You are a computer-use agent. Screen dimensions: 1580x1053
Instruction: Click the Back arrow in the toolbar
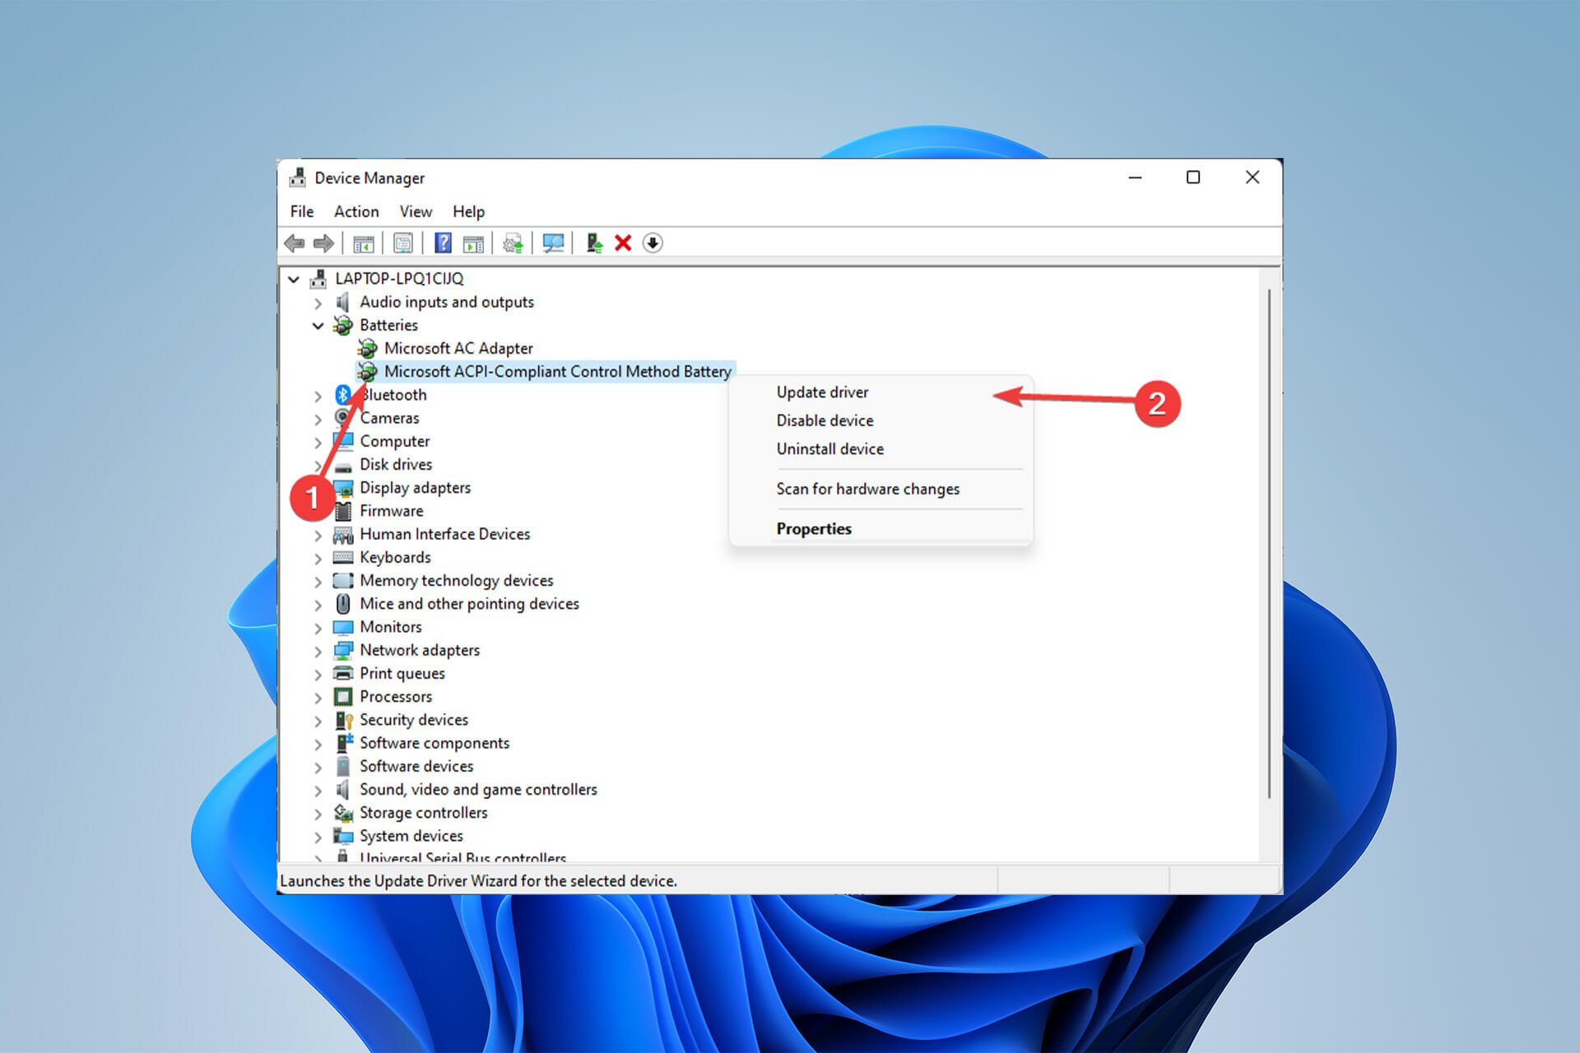pyautogui.click(x=294, y=244)
